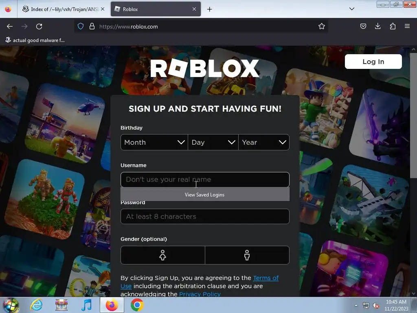Click the Password input field
This screenshot has height=313, width=417.
point(205,216)
